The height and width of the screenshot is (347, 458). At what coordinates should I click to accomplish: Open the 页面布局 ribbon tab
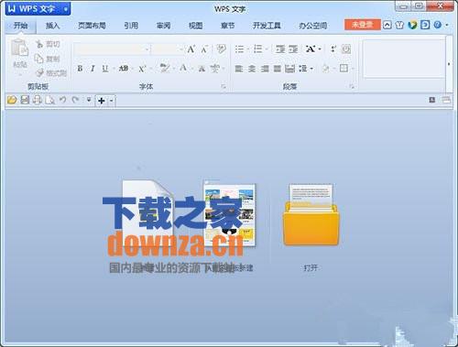click(x=92, y=26)
